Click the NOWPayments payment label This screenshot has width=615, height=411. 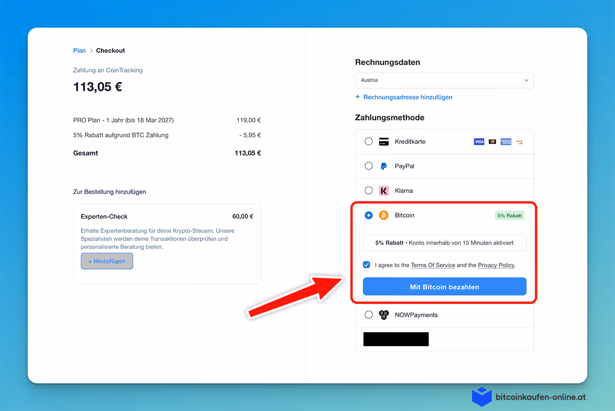[416, 315]
